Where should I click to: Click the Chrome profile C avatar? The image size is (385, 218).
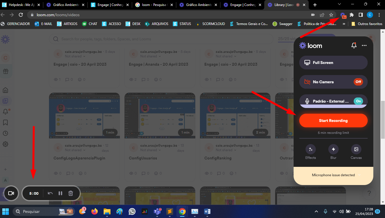[x=370, y=15]
